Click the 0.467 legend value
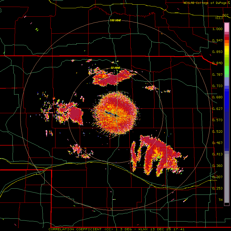231x231 pixels. [x=217, y=143]
